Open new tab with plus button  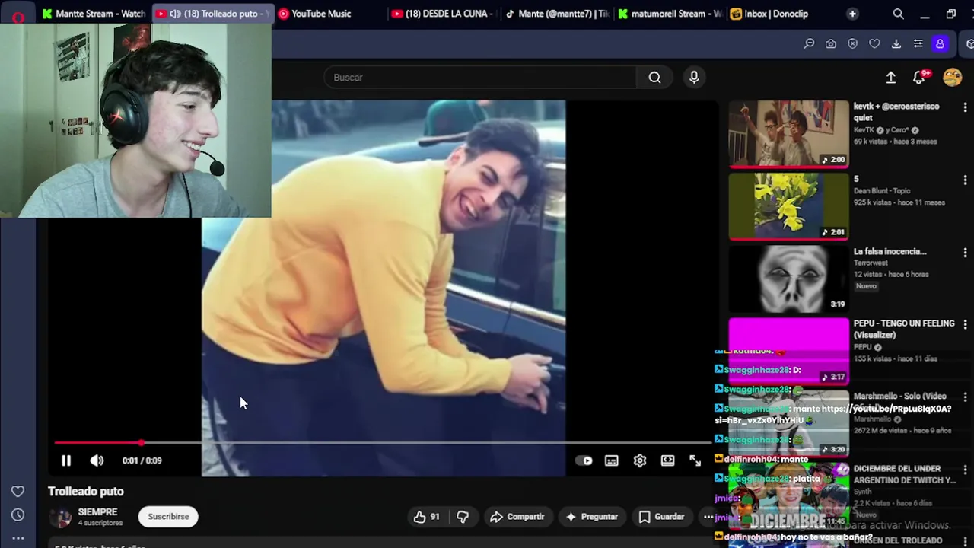pos(852,14)
